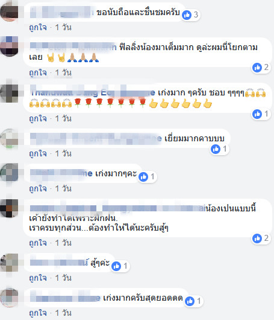Image resolution: width=274 pixels, height=320 pixels.
Task: Click ถูกใจ under the ฟีลลิ่งน้องมาเต็มมาก comment
Action: [x=38, y=72]
